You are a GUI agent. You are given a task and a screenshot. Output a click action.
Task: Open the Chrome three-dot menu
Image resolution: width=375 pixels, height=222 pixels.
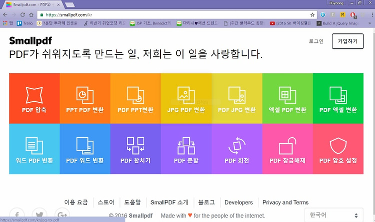click(x=372, y=15)
